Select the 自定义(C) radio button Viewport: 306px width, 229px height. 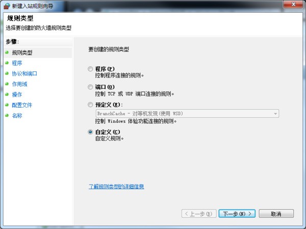(90, 132)
